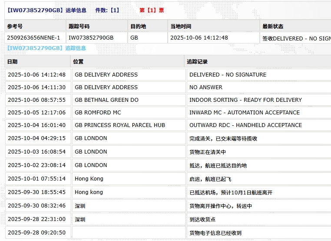
Task: Click the GB BETHNAL GREEN DO location cell
Action: (x=106, y=100)
